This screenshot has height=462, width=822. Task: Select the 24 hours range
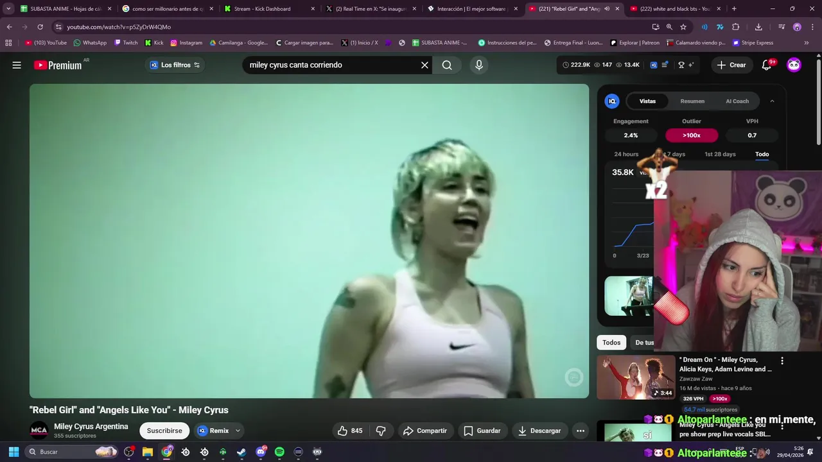[626, 154]
